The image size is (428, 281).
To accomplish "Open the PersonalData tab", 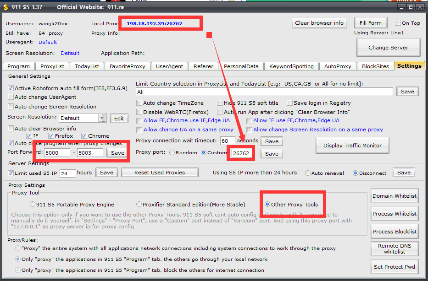I will click(241, 66).
